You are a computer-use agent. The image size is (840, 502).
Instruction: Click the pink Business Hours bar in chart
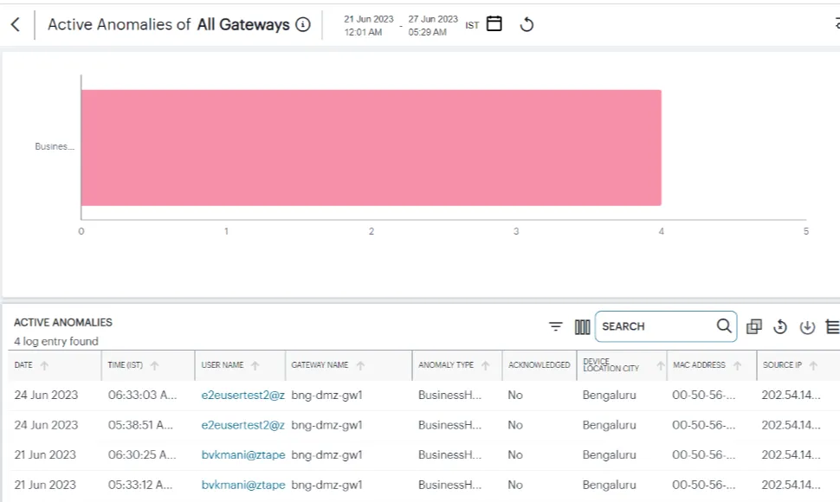(372, 148)
